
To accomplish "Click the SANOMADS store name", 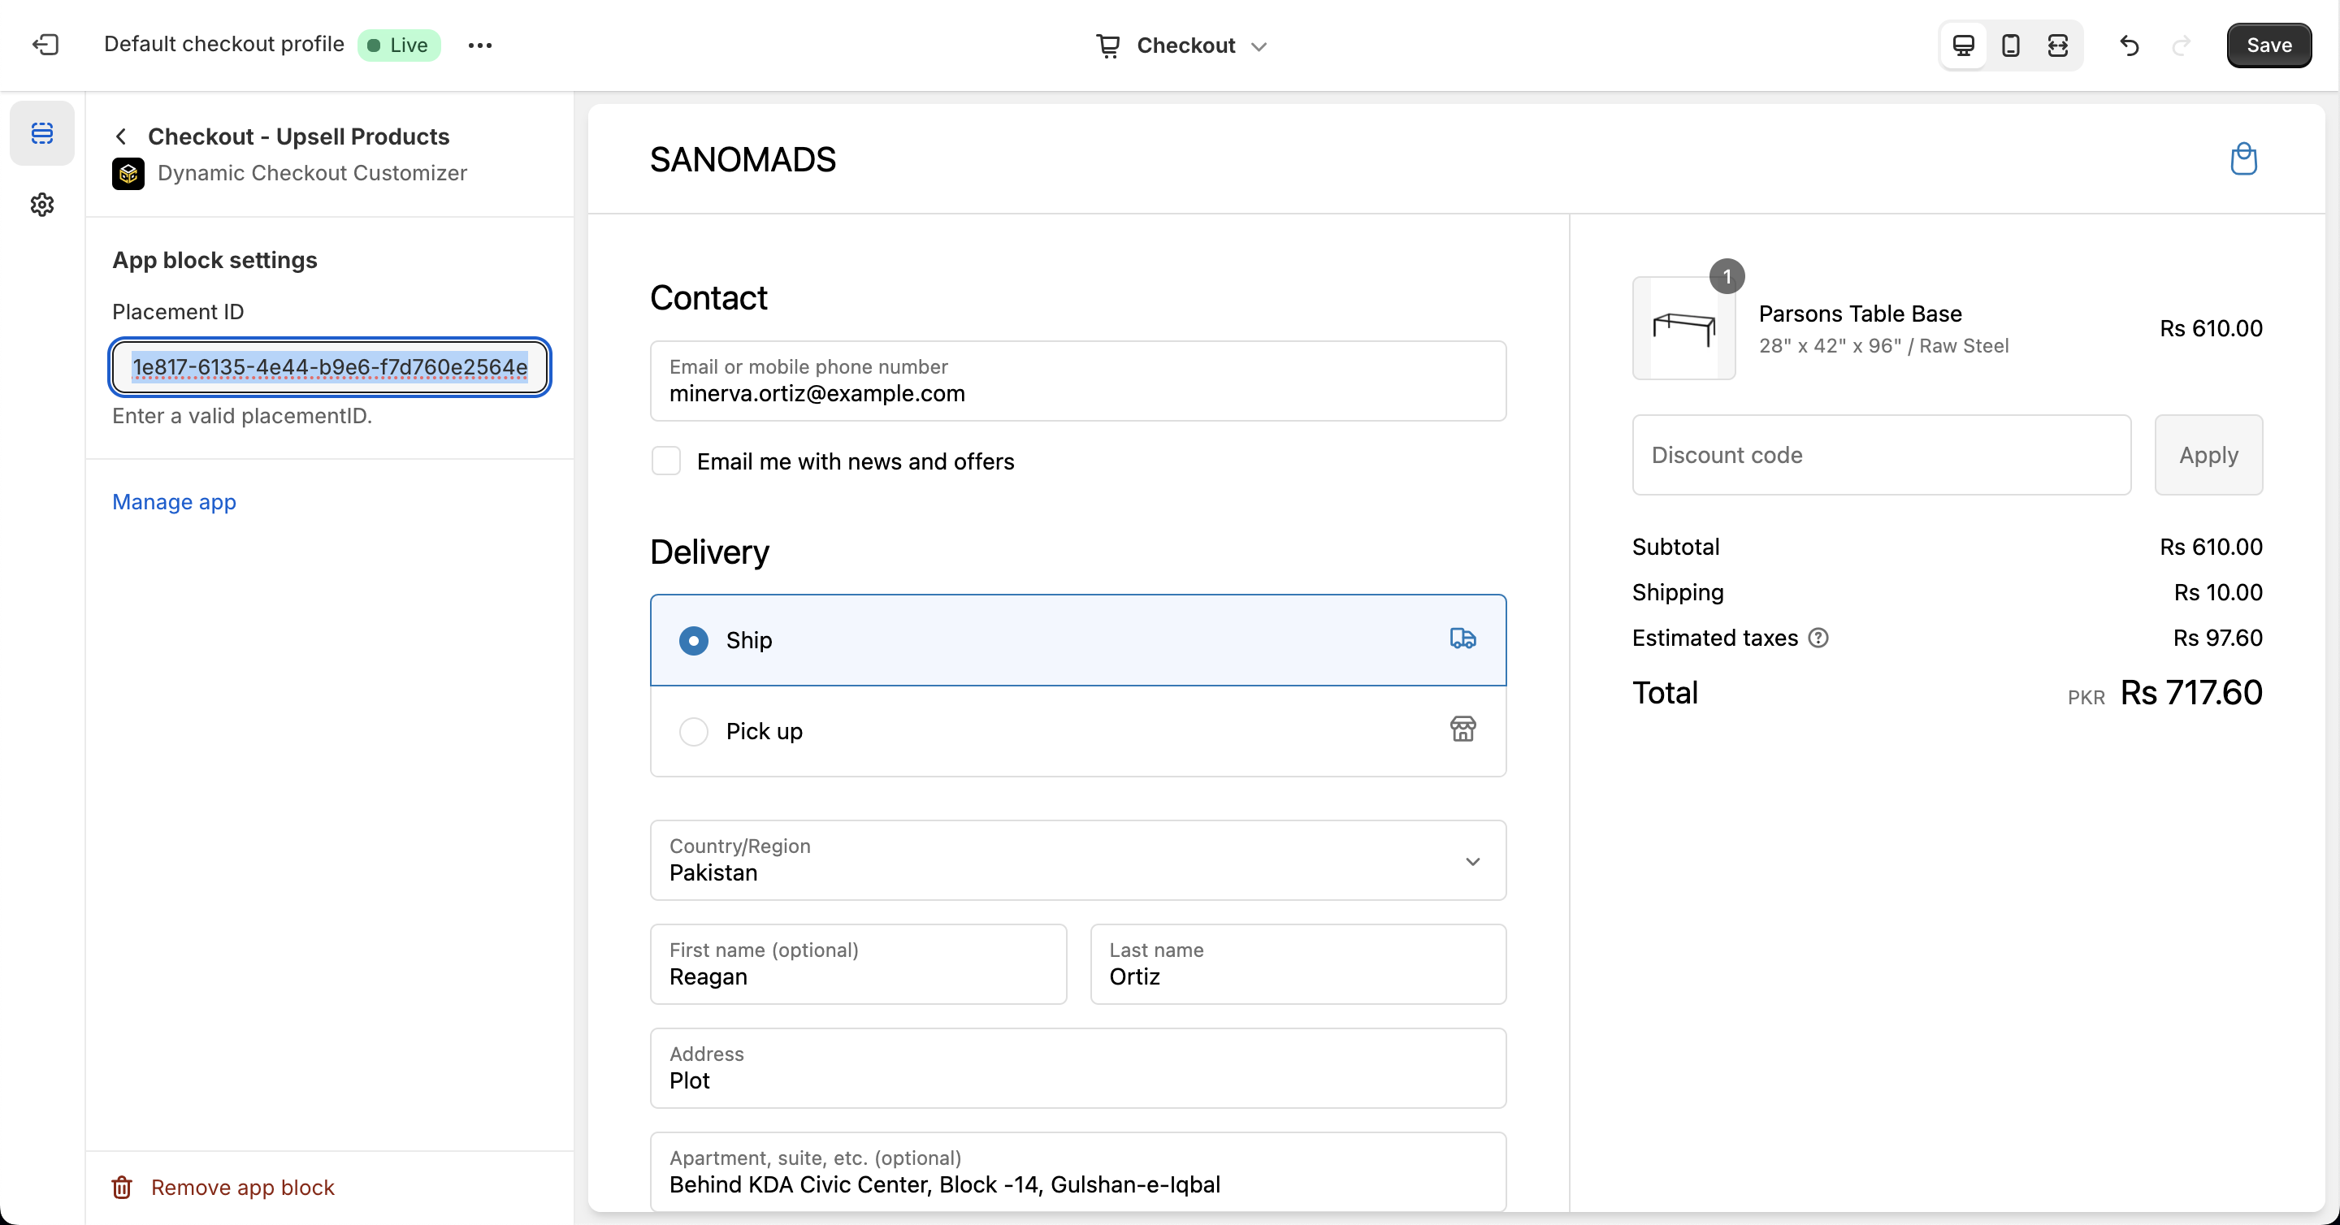I will pyautogui.click(x=743, y=160).
